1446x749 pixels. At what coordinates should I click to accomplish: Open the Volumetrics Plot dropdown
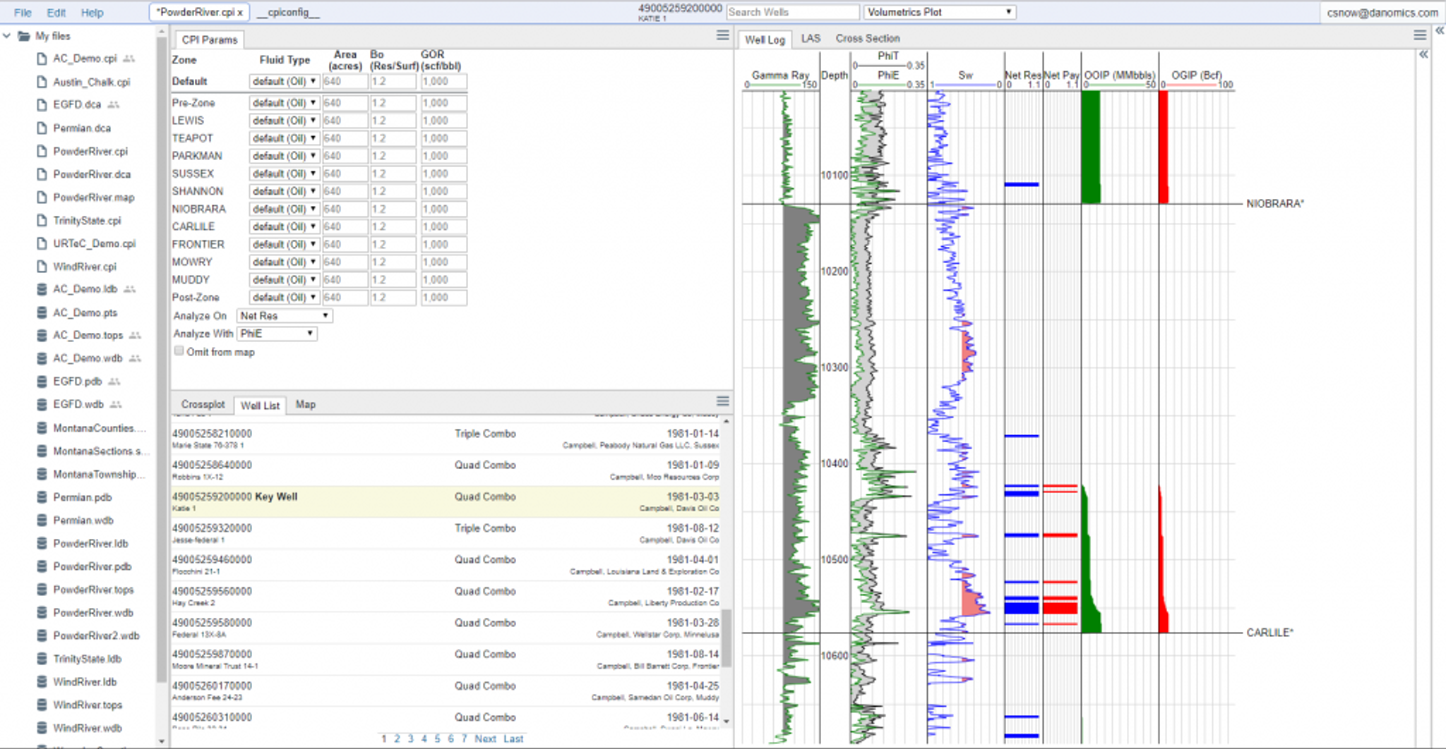[939, 12]
